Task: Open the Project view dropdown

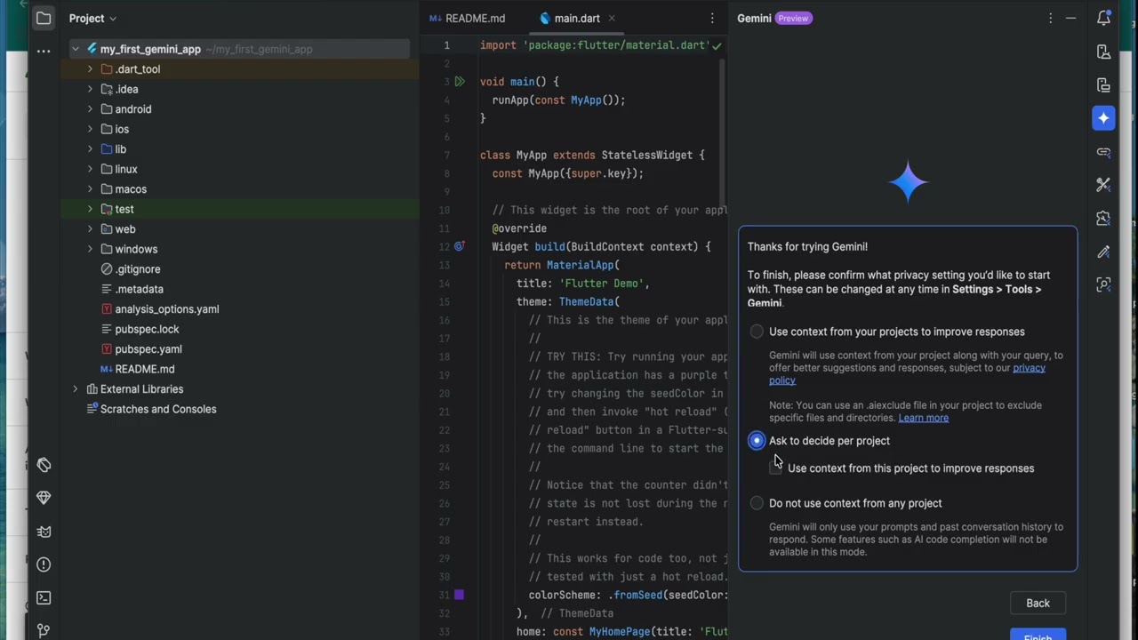Action: (92, 18)
